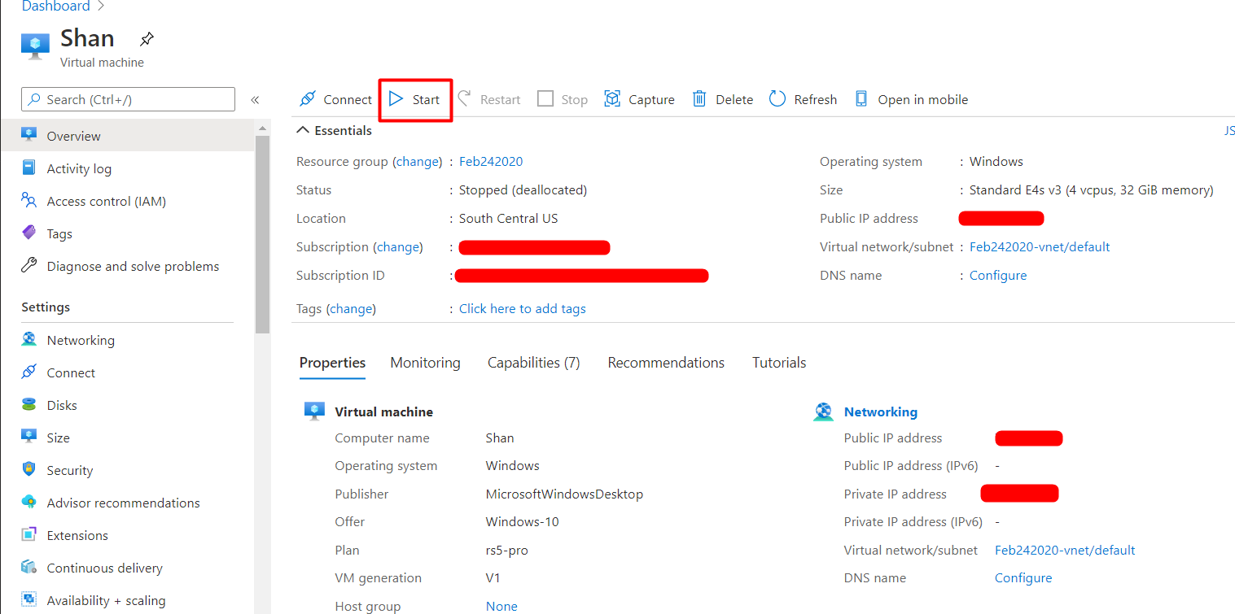1235x614 pixels.
Task: Click the Extensions icon in sidebar
Action: tap(29, 534)
